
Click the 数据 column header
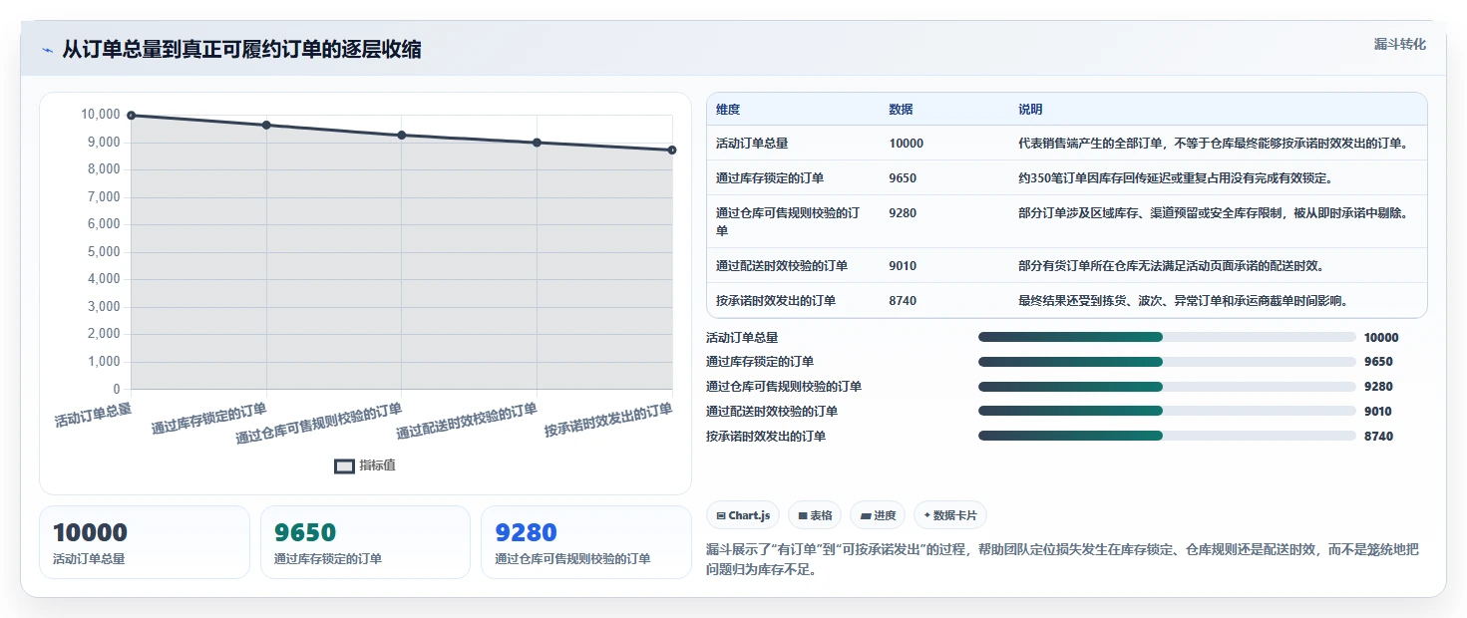901,110
